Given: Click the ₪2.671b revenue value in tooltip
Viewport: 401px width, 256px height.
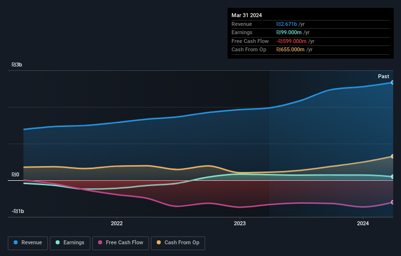Looking at the screenshot, I should coord(286,24).
